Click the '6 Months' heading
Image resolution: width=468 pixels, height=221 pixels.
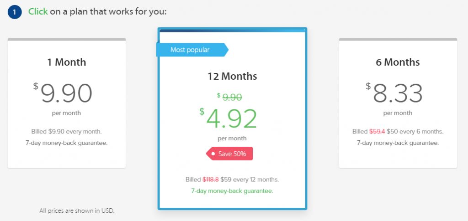point(398,62)
